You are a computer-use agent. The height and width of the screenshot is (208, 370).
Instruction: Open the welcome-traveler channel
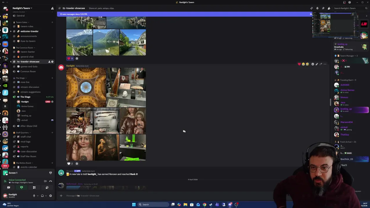33,31
